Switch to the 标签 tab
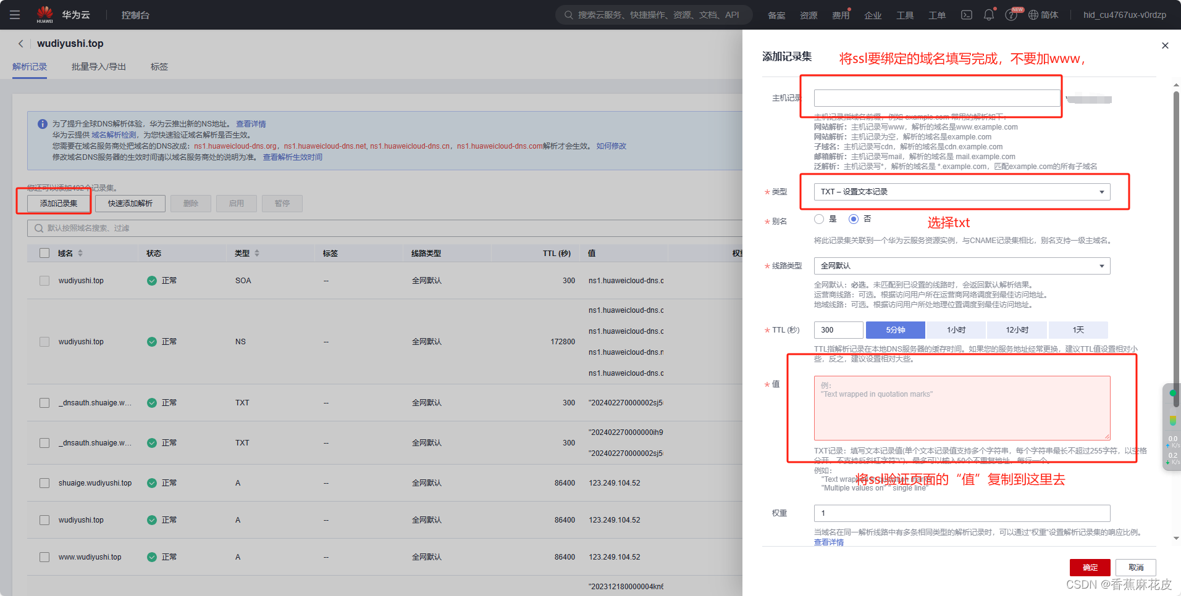Screen dimensions: 1181x596 click(159, 67)
